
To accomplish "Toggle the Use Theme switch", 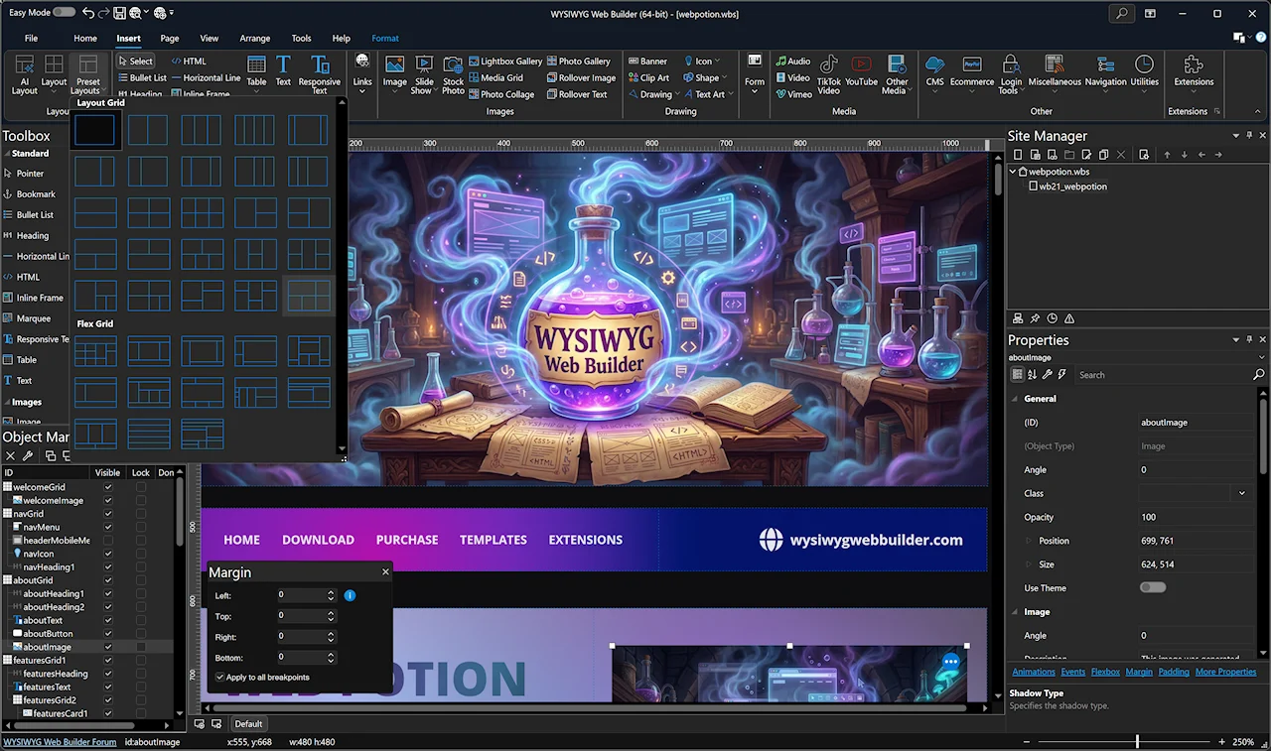I will 1153,587.
